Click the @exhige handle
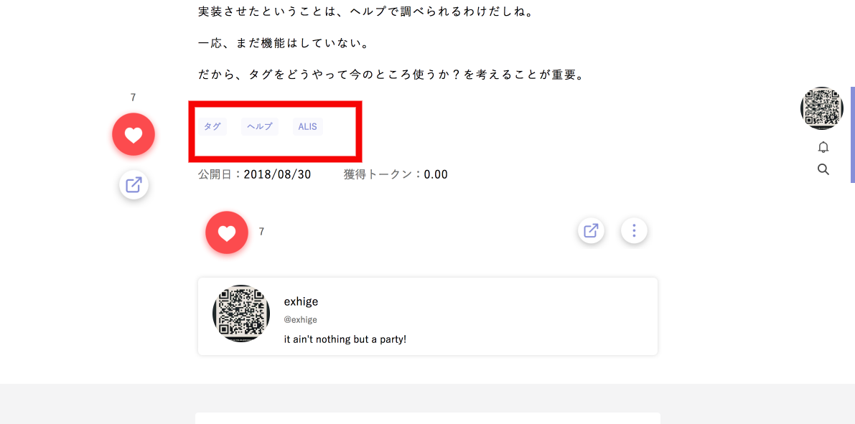This screenshot has width=855, height=424. pos(301,320)
